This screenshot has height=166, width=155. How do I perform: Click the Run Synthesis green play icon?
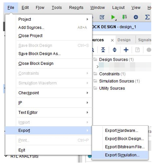click(113, 17)
